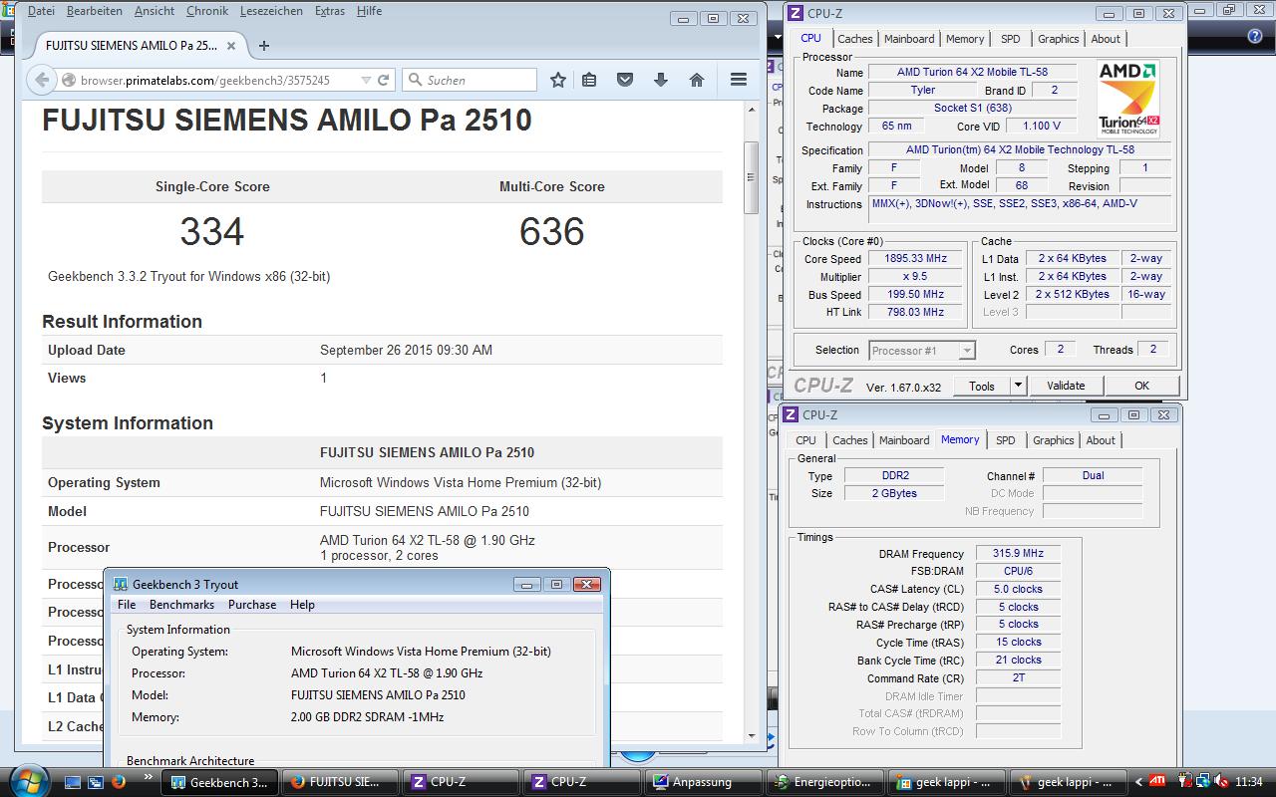Show bookmarks list icon in Firefox
The width and height of the screenshot is (1276, 797).
pyautogui.click(x=589, y=80)
